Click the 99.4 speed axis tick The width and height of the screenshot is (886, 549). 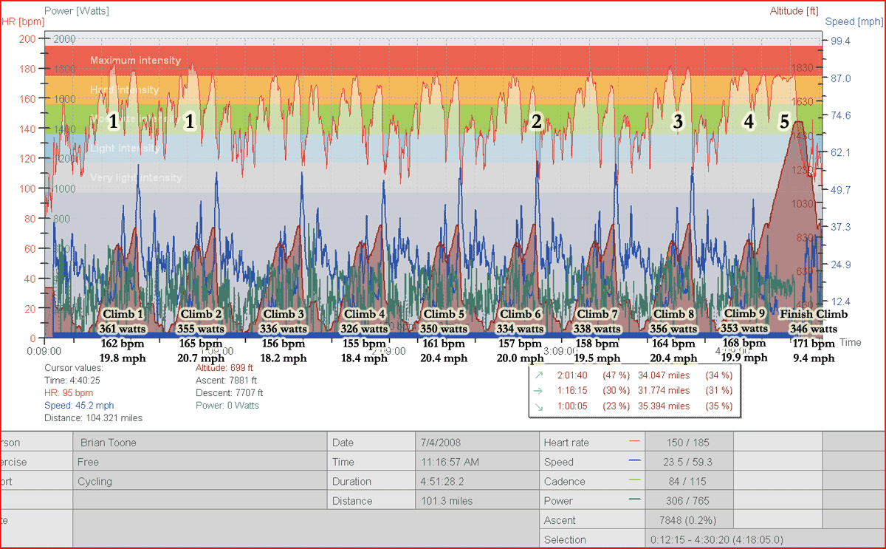(840, 41)
